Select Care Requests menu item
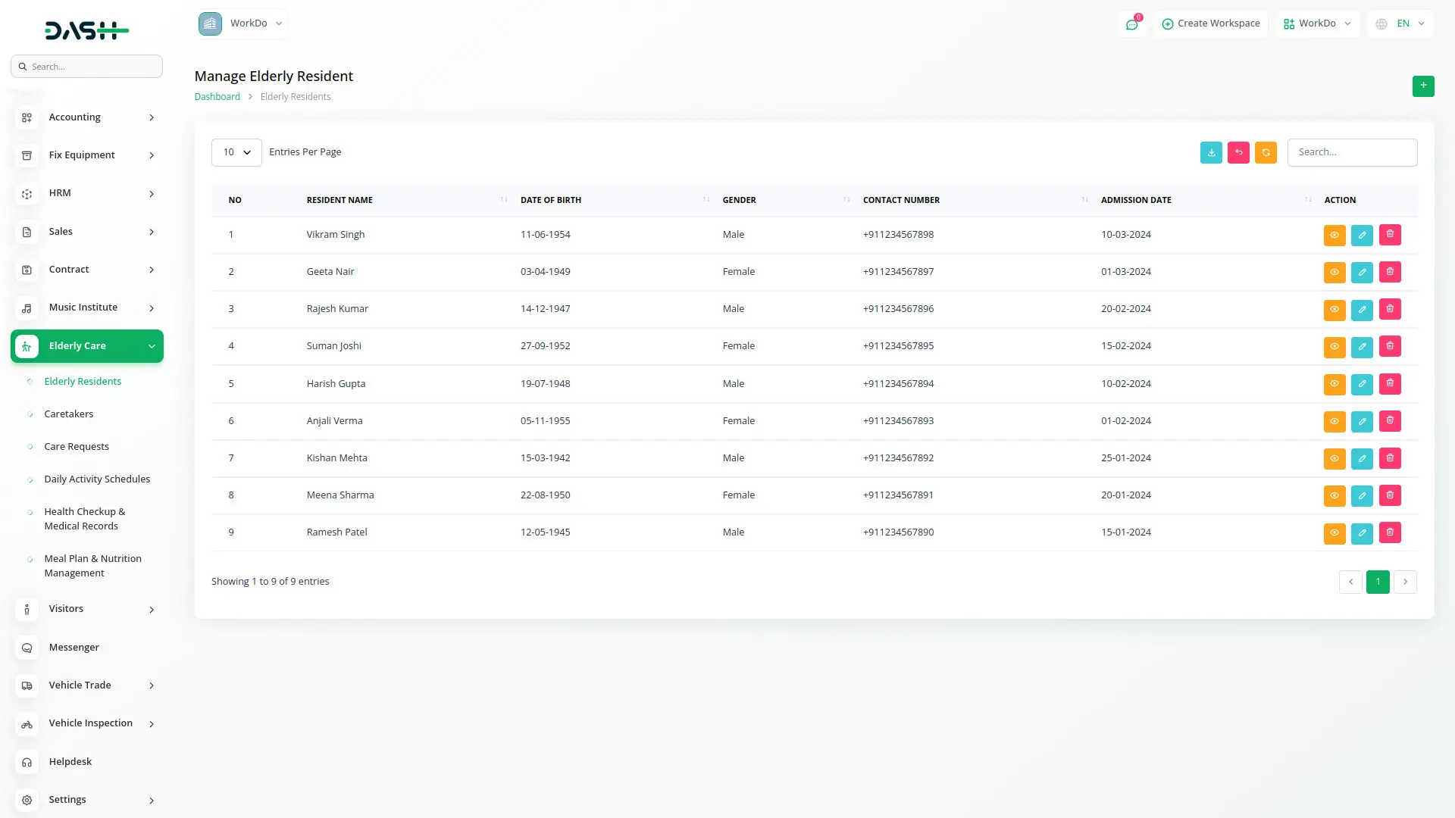This screenshot has width=1455, height=818. (77, 447)
